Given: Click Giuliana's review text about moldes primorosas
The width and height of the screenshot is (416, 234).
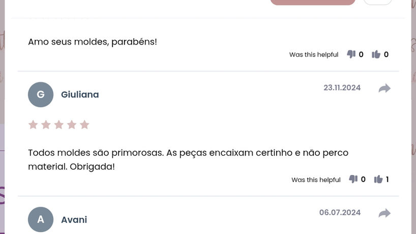Looking at the screenshot, I should (x=188, y=159).
